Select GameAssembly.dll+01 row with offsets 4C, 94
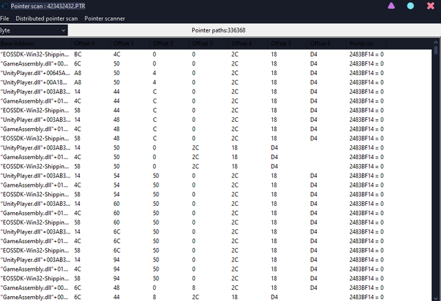 (216, 269)
